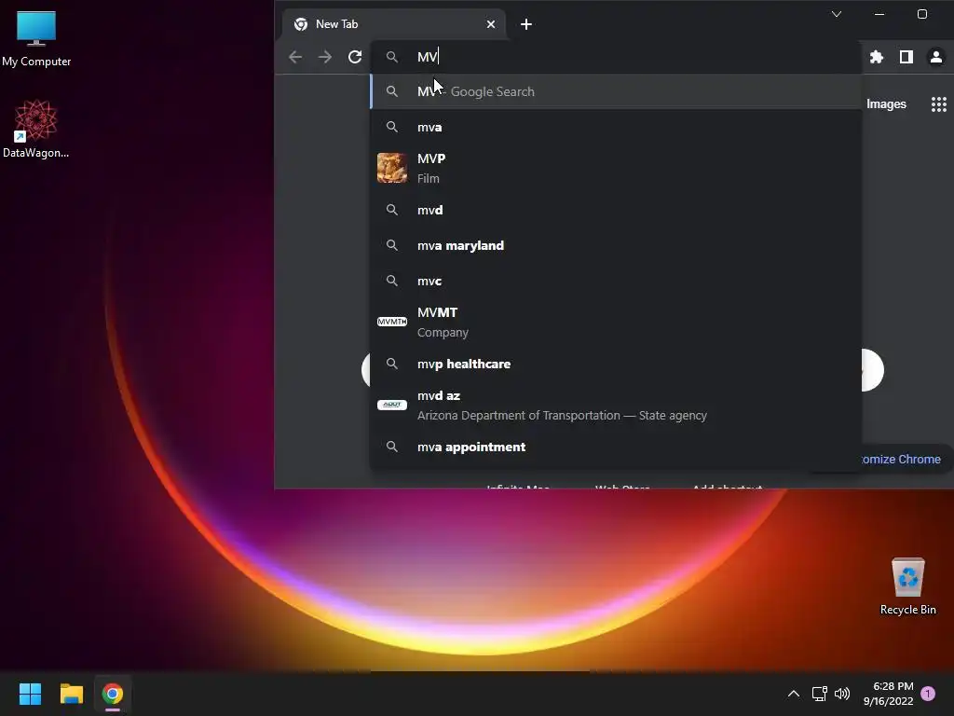Select the MV - Google Search suggestion
This screenshot has height=716, width=954.
[616, 91]
